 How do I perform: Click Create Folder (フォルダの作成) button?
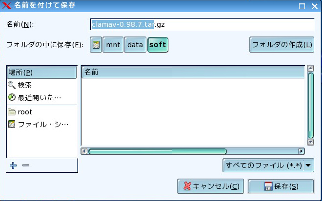(x=282, y=45)
